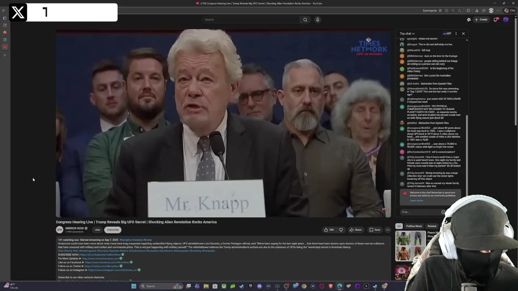The height and width of the screenshot is (291, 518).
Task: Open live chat three-dot options menu
Action: pyautogui.click(x=456, y=34)
